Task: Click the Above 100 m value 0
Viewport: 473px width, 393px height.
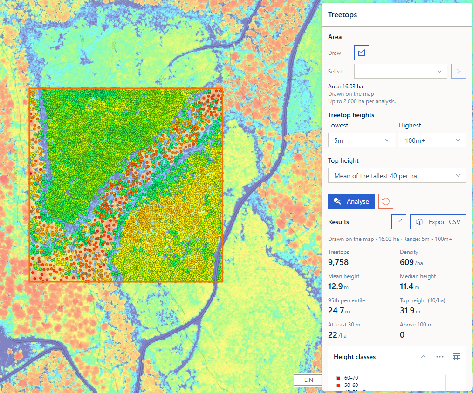Action: (402, 335)
